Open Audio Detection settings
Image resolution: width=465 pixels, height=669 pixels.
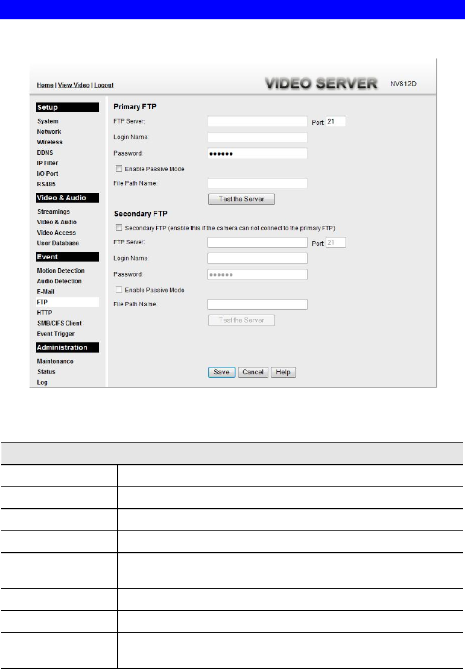[x=59, y=281]
